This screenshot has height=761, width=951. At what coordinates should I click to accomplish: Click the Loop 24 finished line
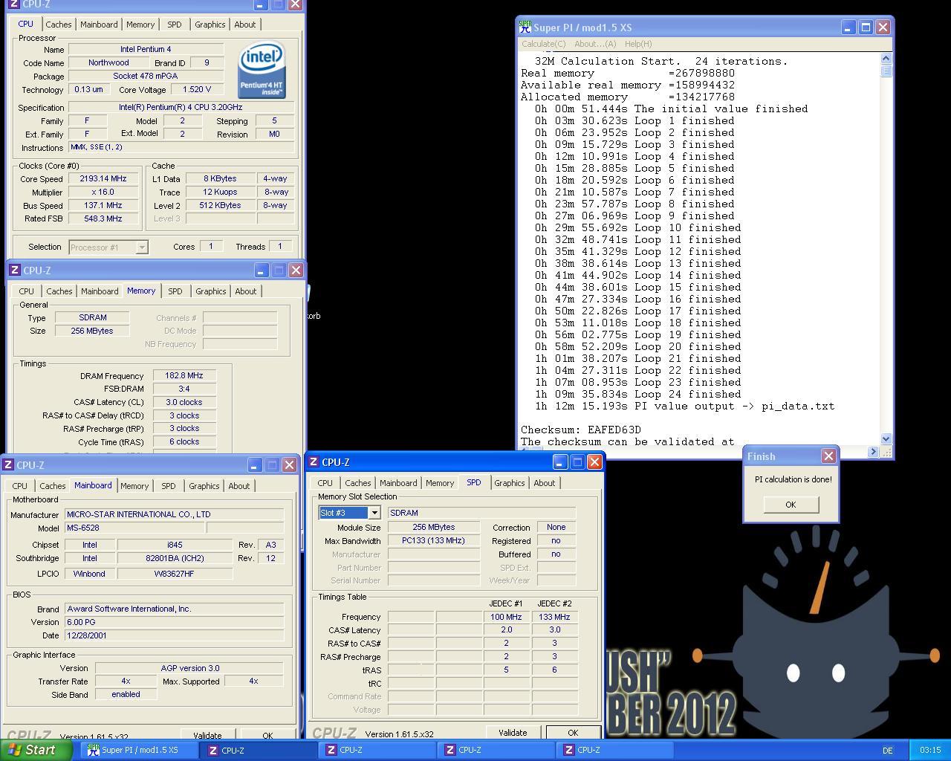point(637,394)
